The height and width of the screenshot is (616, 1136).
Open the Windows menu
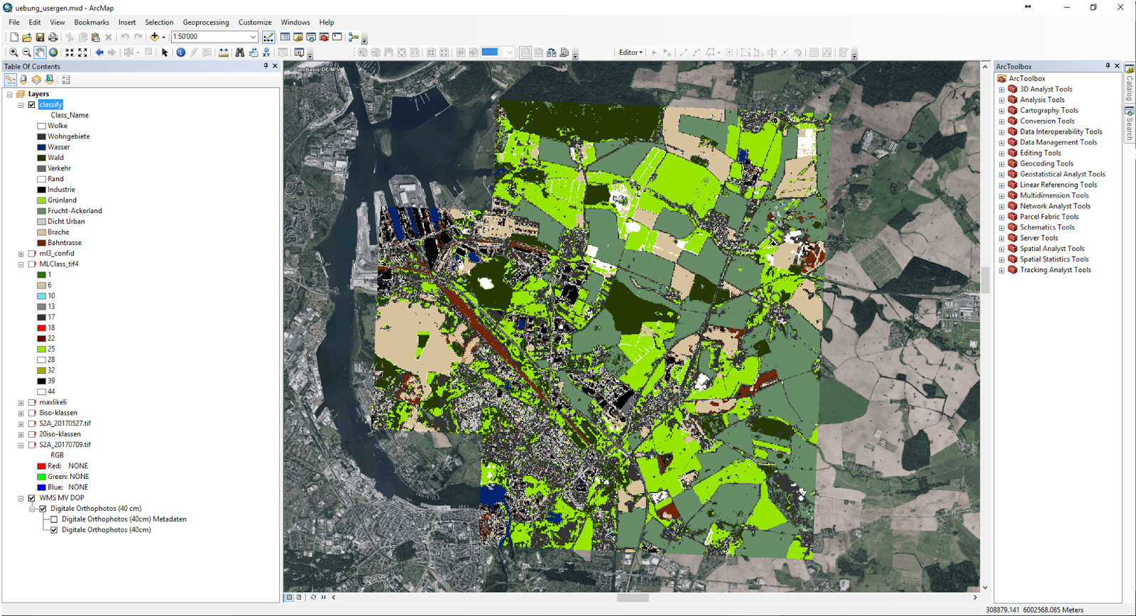click(x=295, y=22)
